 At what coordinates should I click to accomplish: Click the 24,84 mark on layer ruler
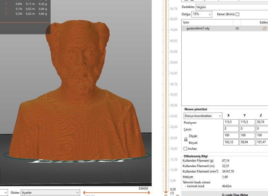(174, 138)
